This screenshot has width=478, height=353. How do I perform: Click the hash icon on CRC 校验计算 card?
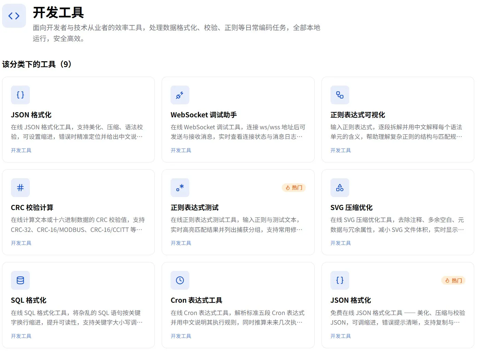[x=20, y=188]
